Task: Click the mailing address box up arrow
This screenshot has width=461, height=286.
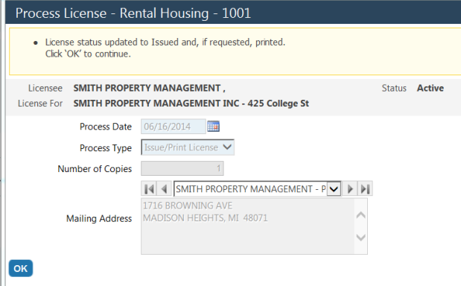Action: pos(360,214)
